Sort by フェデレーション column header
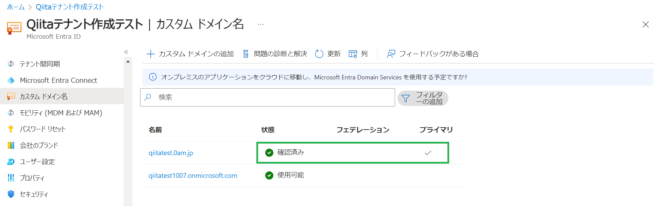This screenshot has width=662, height=206. 363,130
